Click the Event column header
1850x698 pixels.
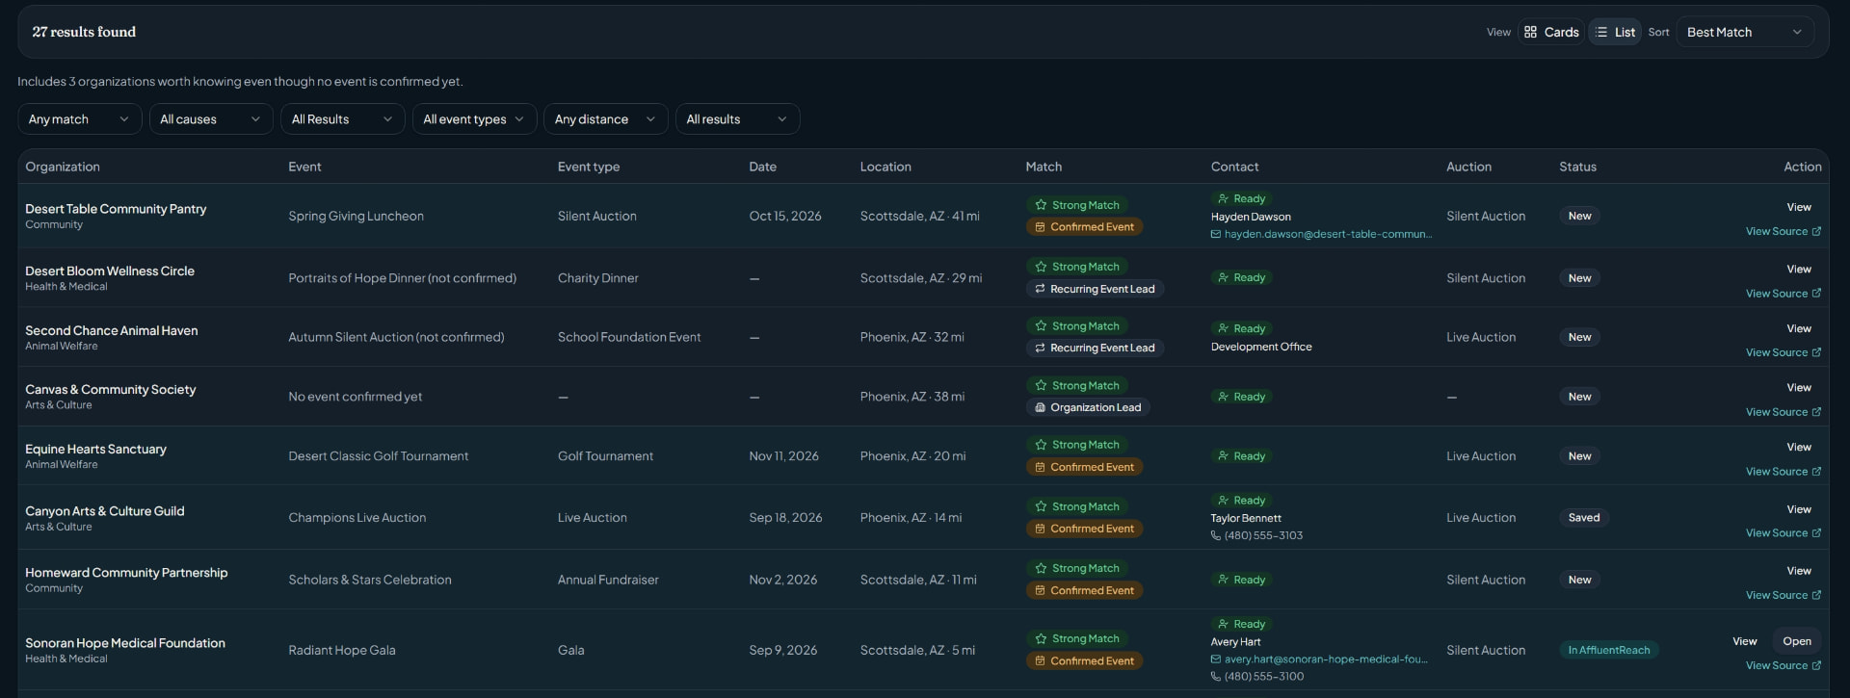304,167
